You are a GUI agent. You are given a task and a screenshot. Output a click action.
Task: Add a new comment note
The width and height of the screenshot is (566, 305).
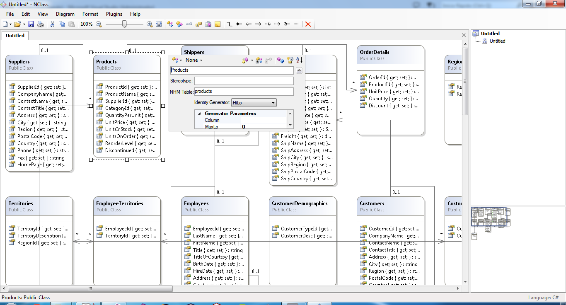tap(218, 24)
